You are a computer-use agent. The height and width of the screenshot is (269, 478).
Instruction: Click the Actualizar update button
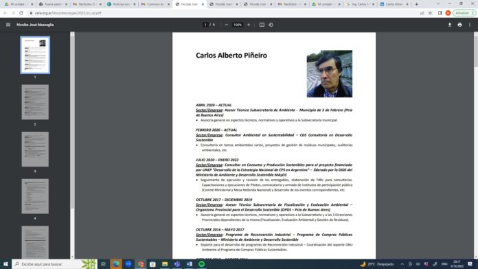point(464,13)
